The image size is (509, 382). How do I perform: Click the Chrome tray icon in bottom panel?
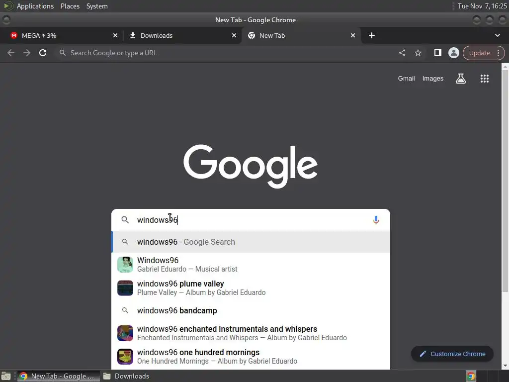471,376
